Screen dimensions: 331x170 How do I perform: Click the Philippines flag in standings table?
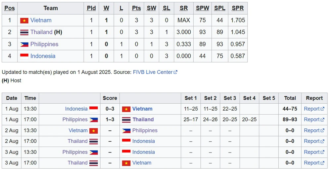pyautogui.click(x=24, y=44)
